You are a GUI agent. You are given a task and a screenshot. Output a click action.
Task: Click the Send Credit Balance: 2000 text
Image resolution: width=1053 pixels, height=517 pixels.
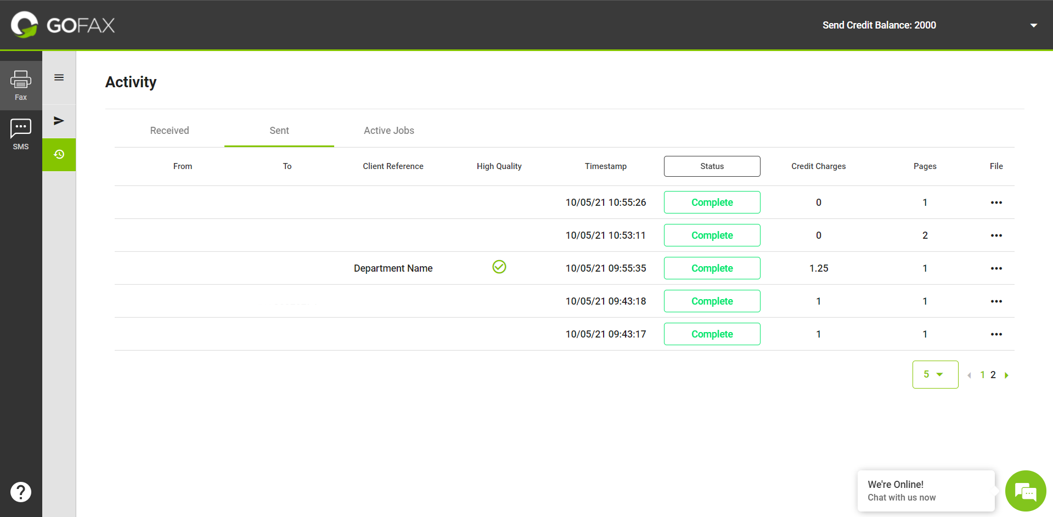click(879, 25)
